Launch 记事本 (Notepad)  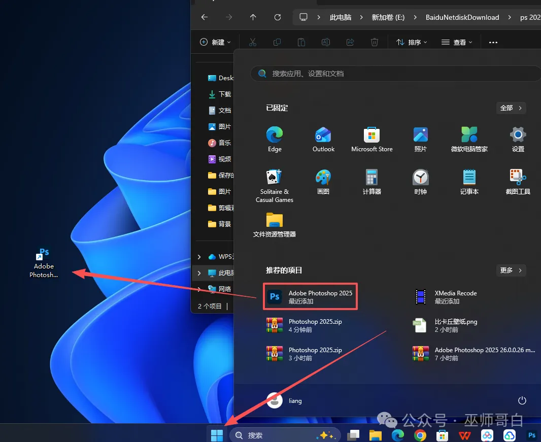pos(469,182)
